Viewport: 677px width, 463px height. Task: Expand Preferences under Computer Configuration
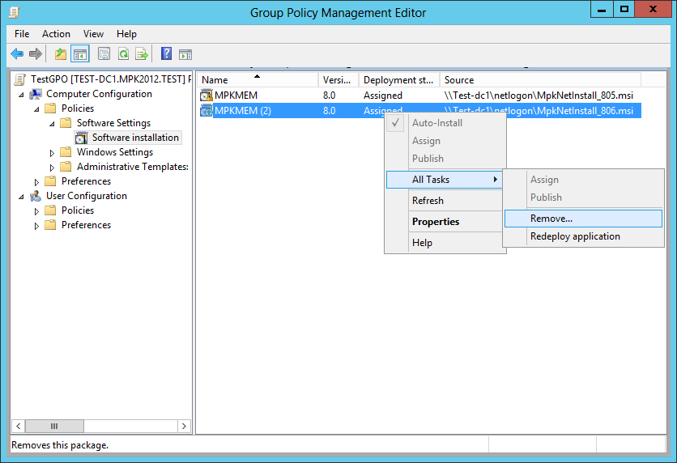[36, 182]
